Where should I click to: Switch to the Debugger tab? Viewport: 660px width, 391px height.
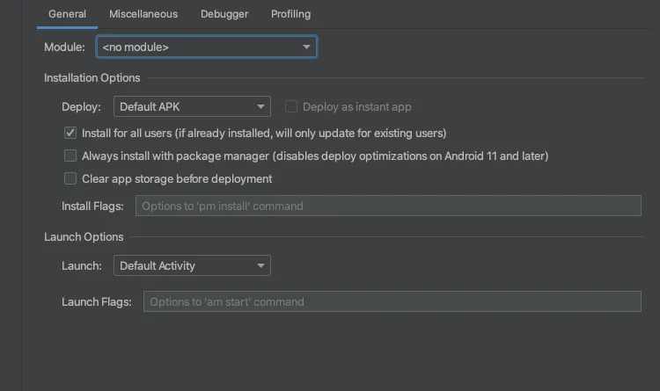(x=224, y=14)
